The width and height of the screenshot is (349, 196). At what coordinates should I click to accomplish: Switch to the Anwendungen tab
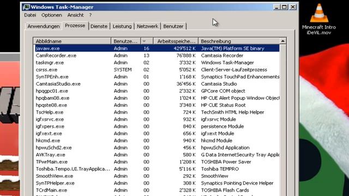[44, 26]
